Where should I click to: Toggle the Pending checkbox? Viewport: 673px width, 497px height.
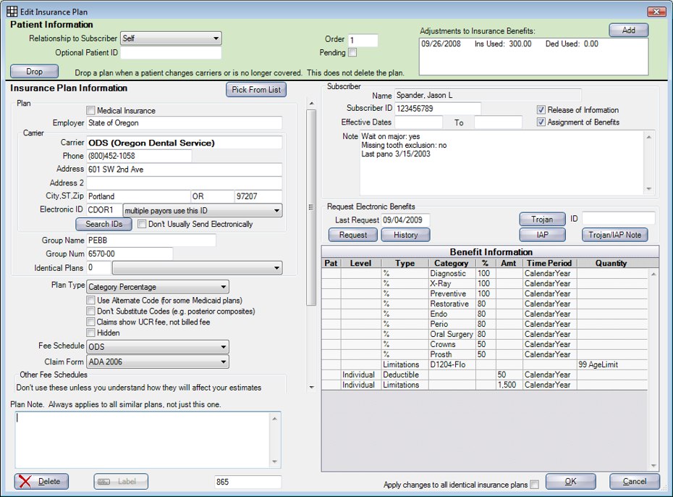(352, 53)
